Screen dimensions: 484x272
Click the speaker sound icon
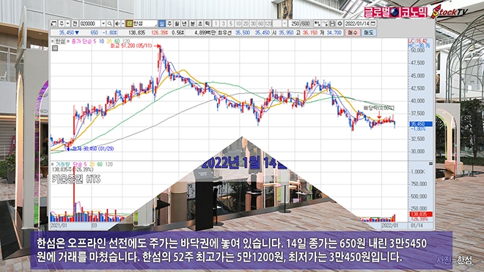coord(117,23)
